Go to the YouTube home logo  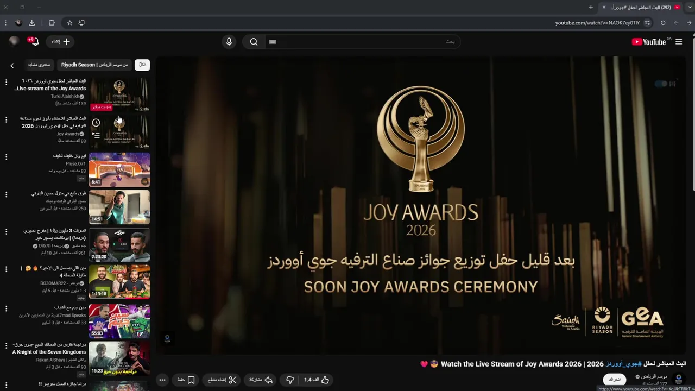pyautogui.click(x=649, y=42)
